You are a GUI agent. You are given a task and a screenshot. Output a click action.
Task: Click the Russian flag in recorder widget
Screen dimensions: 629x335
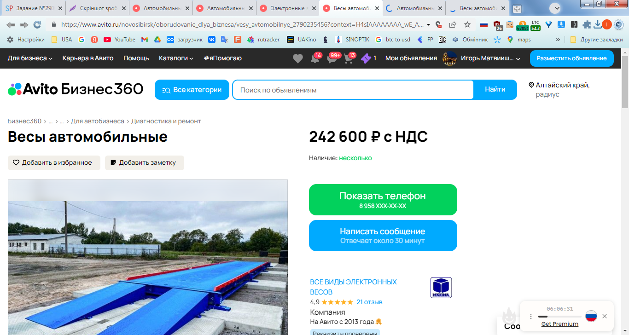click(591, 316)
